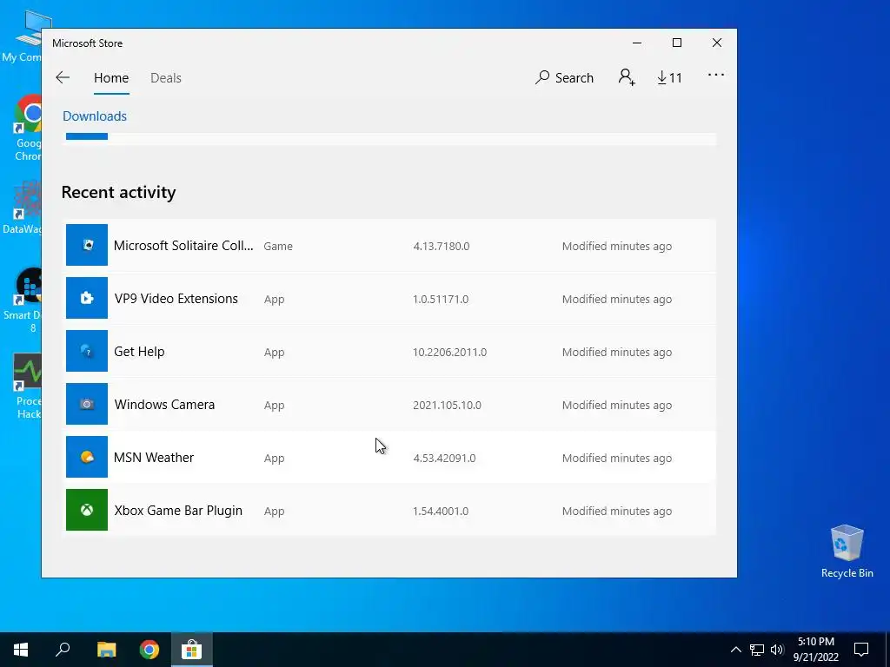This screenshot has width=890, height=667.
Task: Minimize the Microsoft Store window
Action: point(637,43)
